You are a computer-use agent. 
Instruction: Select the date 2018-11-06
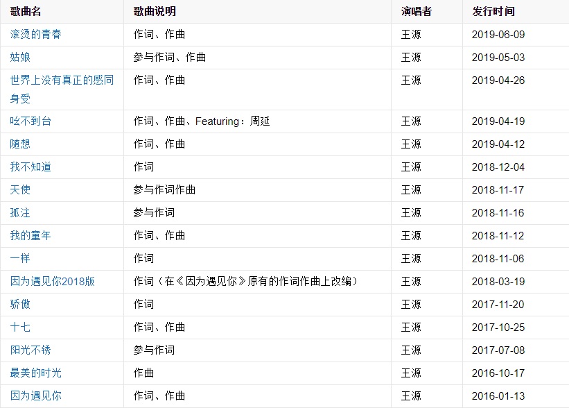(x=498, y=258)
